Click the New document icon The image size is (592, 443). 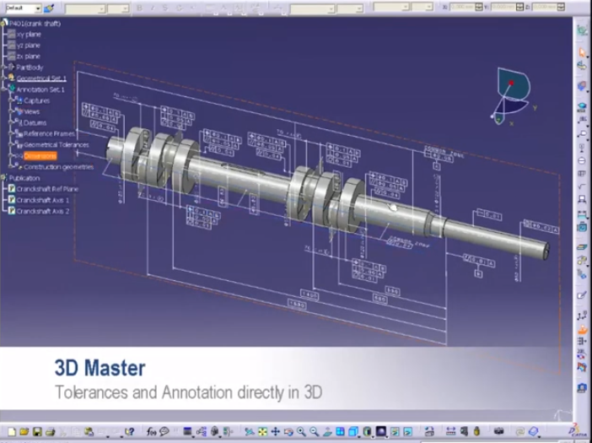tap(12, 431)
